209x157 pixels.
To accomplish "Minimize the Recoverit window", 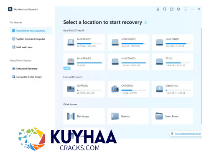I will [x=192, y=9].
